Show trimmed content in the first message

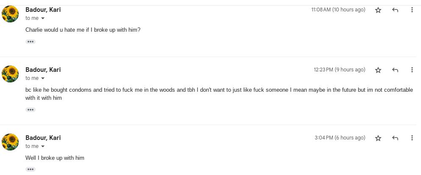[30, 42]
